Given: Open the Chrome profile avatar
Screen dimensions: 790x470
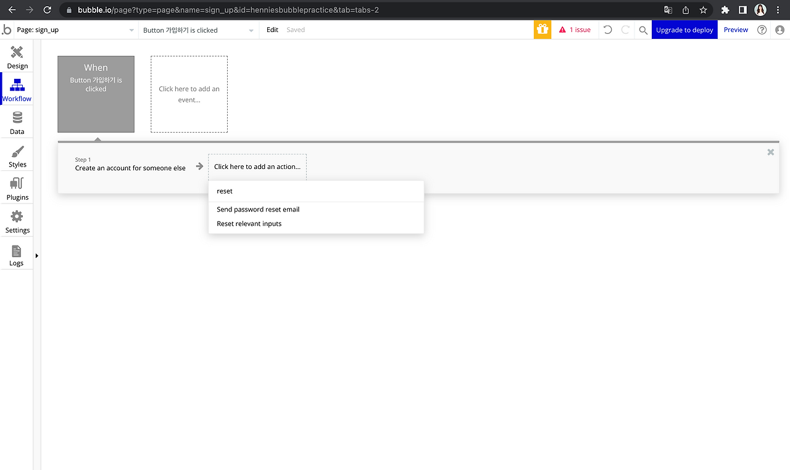Looking at the screenshot, I should coord(760,10).
